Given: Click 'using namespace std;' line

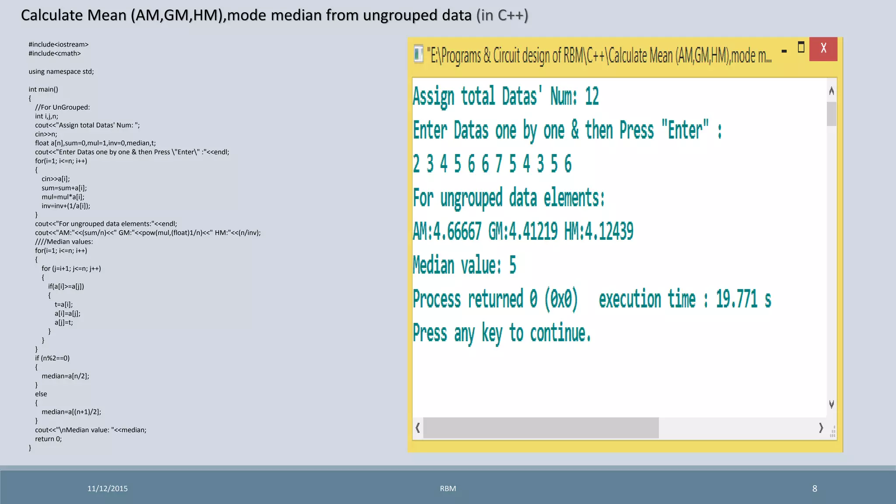Looking at the screenshot, I should pos(61,71).
